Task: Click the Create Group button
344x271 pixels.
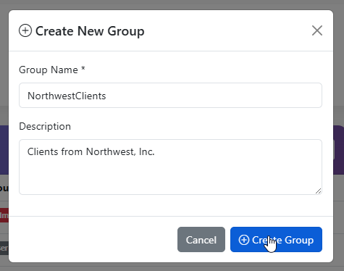Action: (x=276, y=240)
